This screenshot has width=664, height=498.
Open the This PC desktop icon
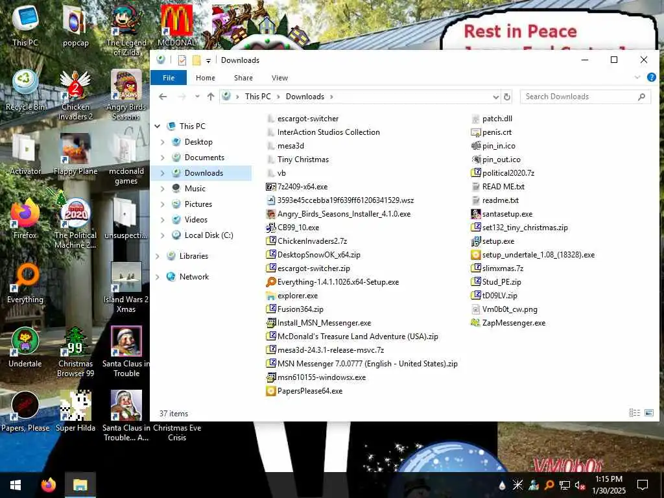click(x=25, y=25)
